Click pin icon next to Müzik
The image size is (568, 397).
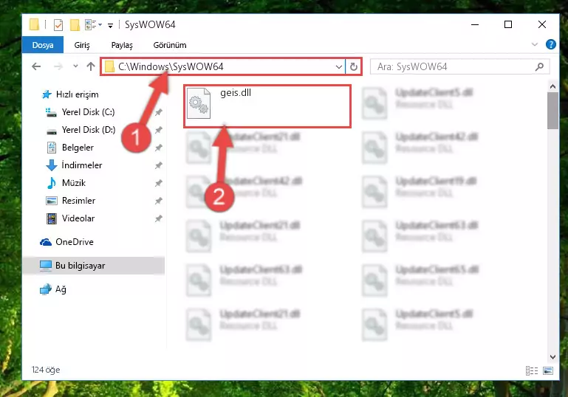pyautogui.click(x=159, y=183)
